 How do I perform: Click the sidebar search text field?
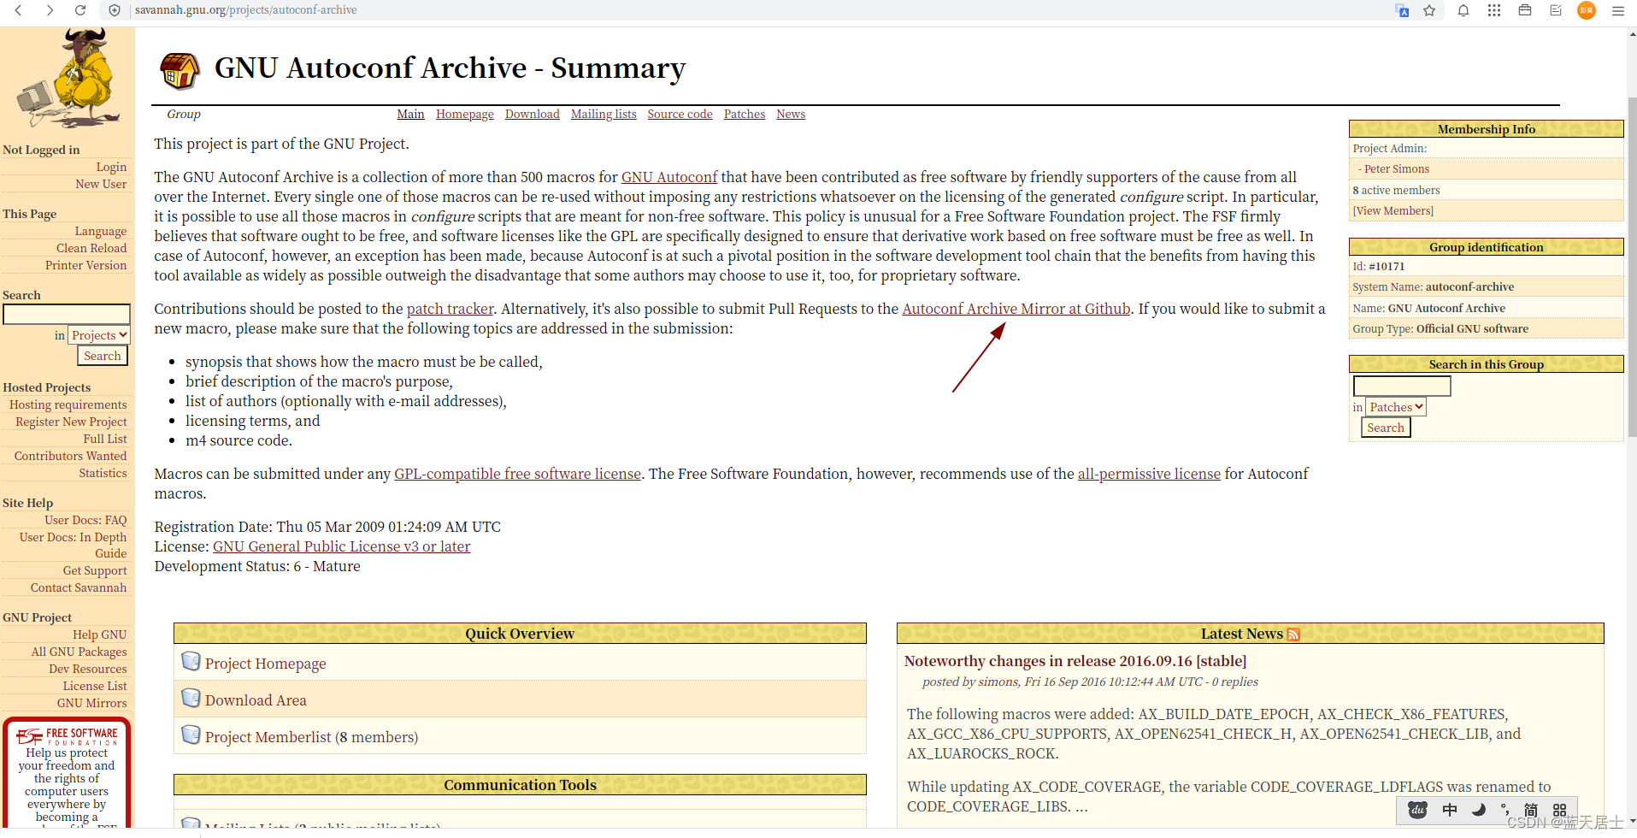pyautogui.click(x=67, y=315)
